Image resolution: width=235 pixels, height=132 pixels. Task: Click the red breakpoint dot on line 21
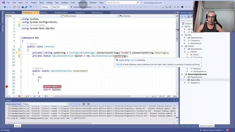(x=7, y=87)
